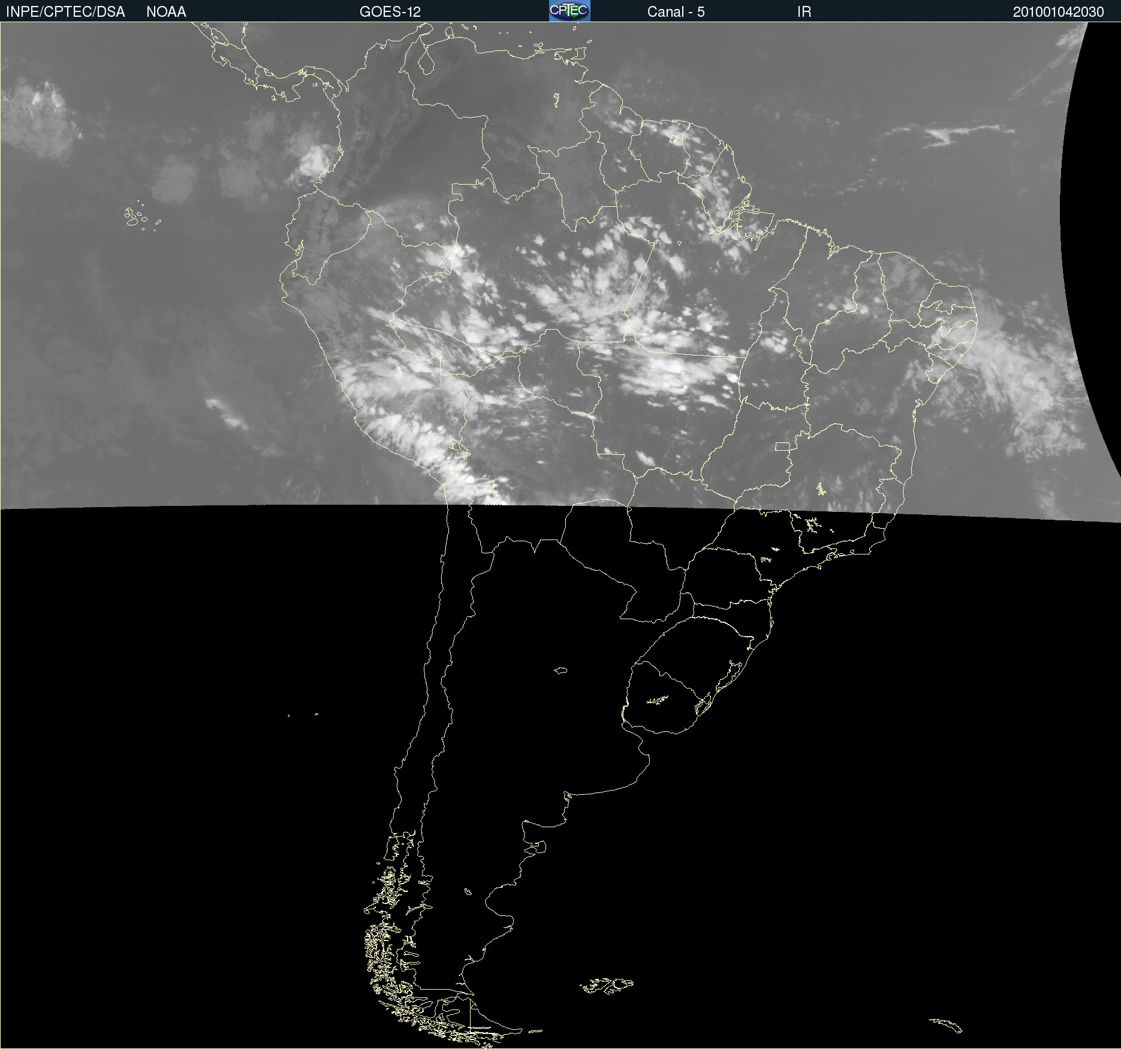
Task: Click the Canal - 5 label
Action: (x=676, y=12)
